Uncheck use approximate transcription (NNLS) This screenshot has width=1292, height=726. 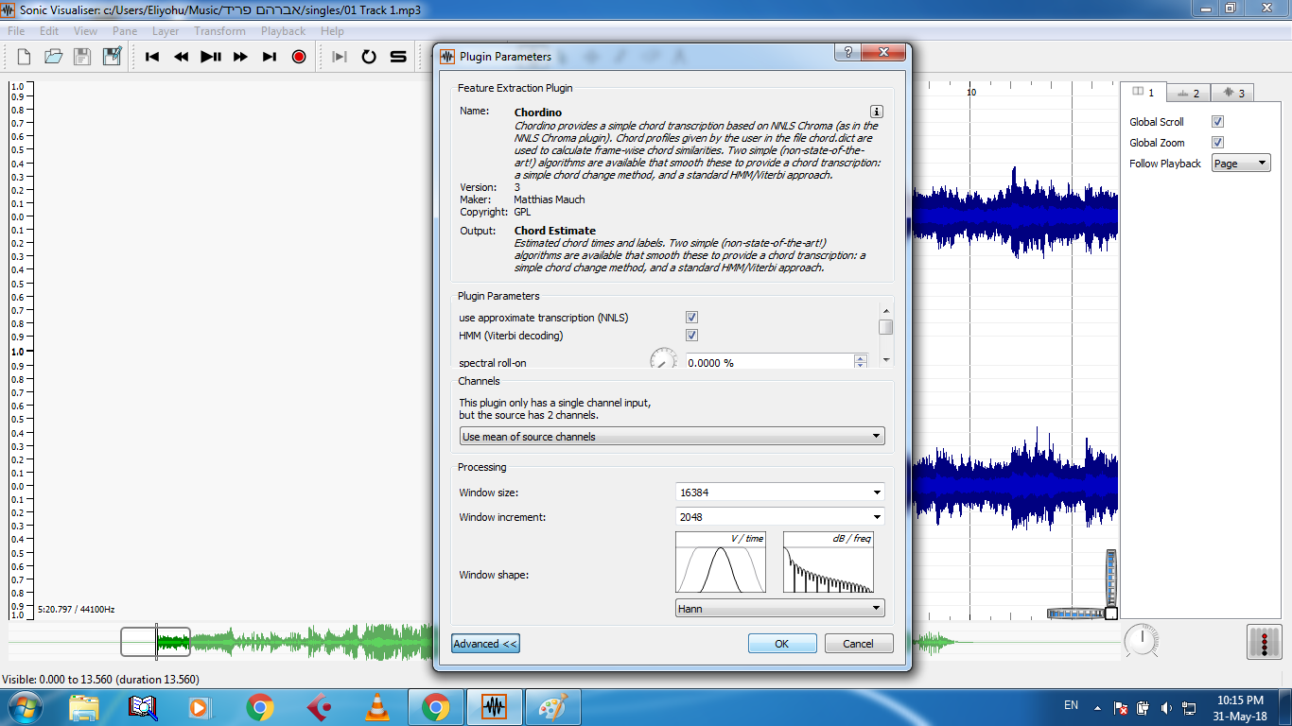691,318
